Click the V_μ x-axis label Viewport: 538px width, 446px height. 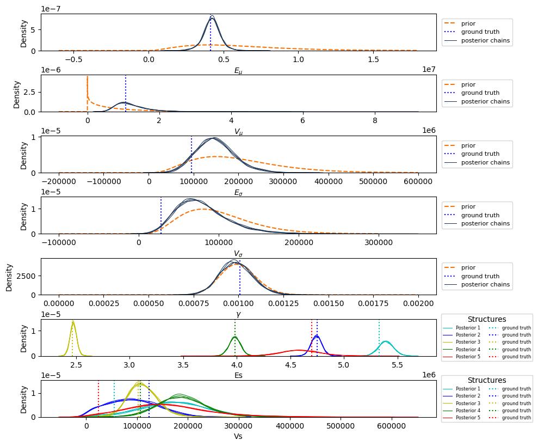[x=238, y=132]
